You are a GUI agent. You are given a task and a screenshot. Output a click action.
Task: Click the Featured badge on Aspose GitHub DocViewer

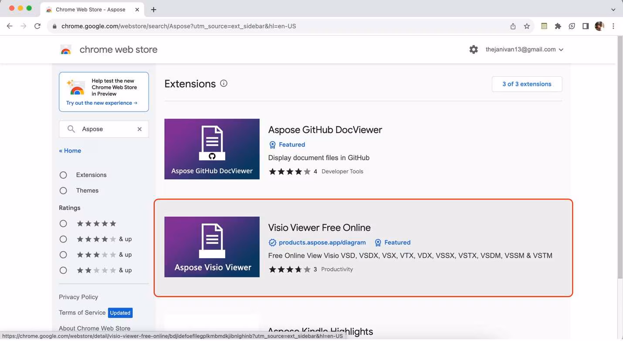287,145
